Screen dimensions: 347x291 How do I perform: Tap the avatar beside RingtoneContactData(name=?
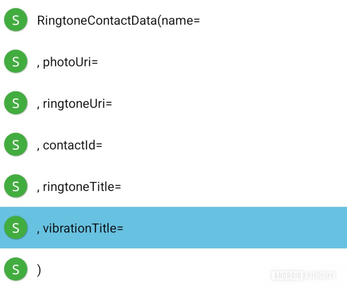[16, 21]
